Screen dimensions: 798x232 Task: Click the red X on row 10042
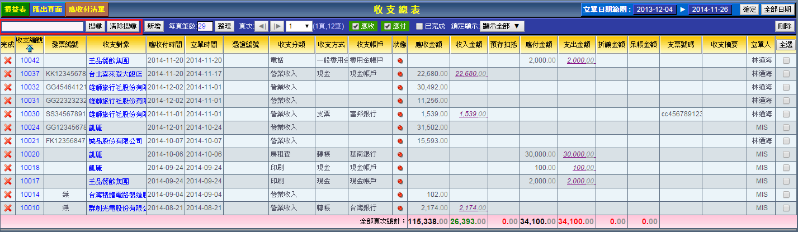pyautogui.click(x=8, y=60)
